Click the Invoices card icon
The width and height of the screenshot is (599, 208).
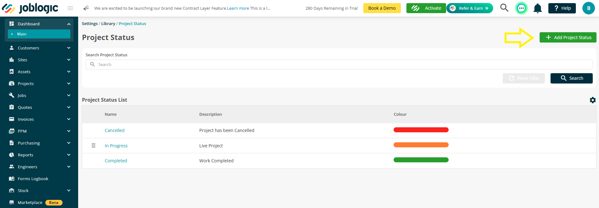tap(12, 119)
